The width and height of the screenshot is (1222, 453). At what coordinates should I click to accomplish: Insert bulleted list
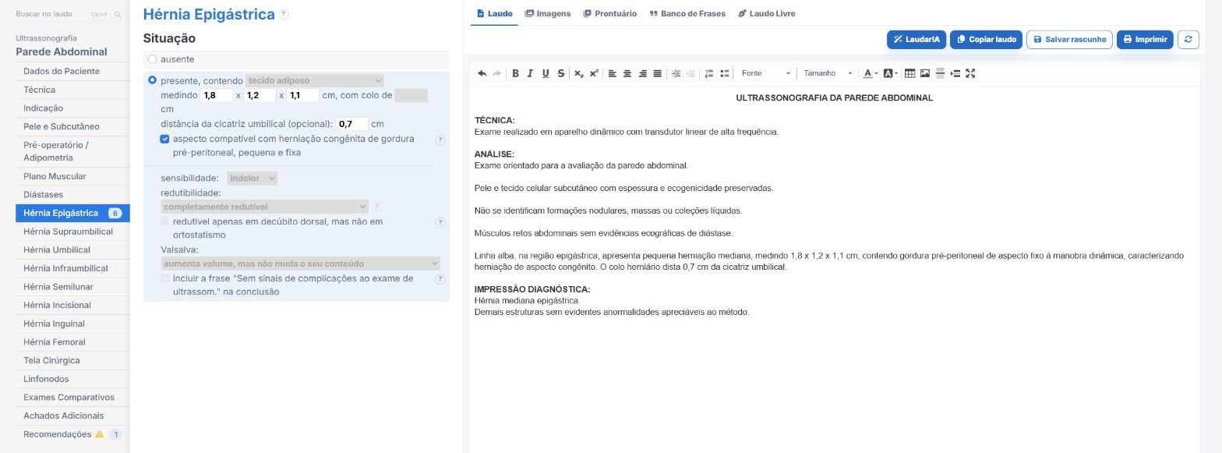click(x=725, y=73)
